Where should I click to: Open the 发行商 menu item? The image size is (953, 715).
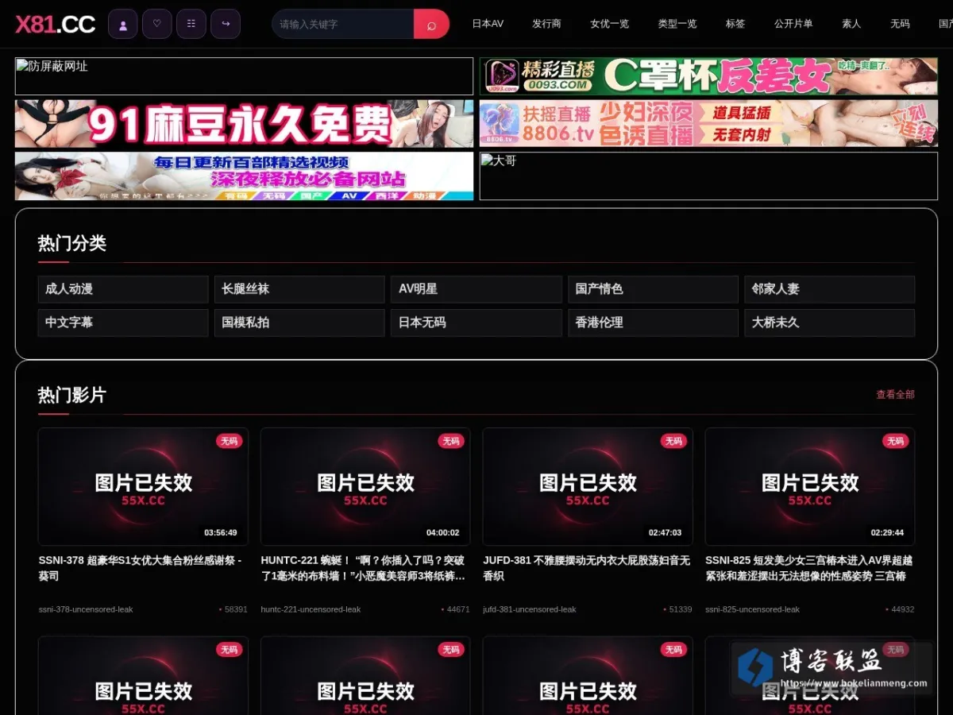(x=546, y=24)
